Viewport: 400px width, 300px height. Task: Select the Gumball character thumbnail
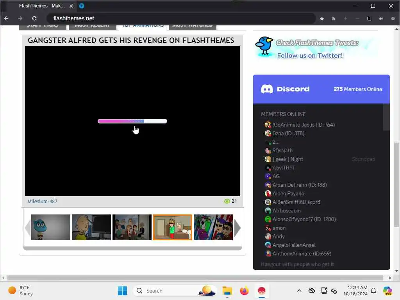(x=50, y=227)
